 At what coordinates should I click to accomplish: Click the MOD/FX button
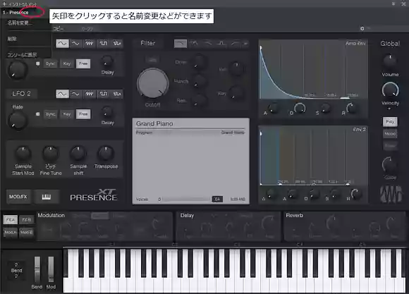coord(18,197)
